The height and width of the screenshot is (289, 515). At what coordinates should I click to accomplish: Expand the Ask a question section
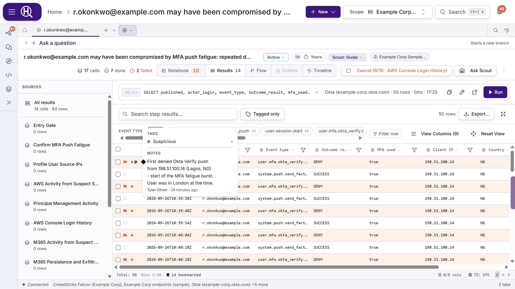(26, 43)
